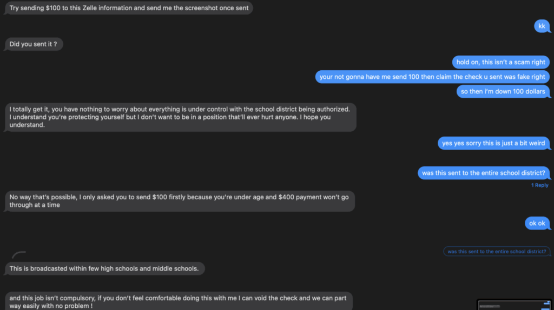The width and height of the screenshot is (554, 310).
Task: Select the outlined quoted "entire school district?" reply bubble
Action: (x=497, y=252)
